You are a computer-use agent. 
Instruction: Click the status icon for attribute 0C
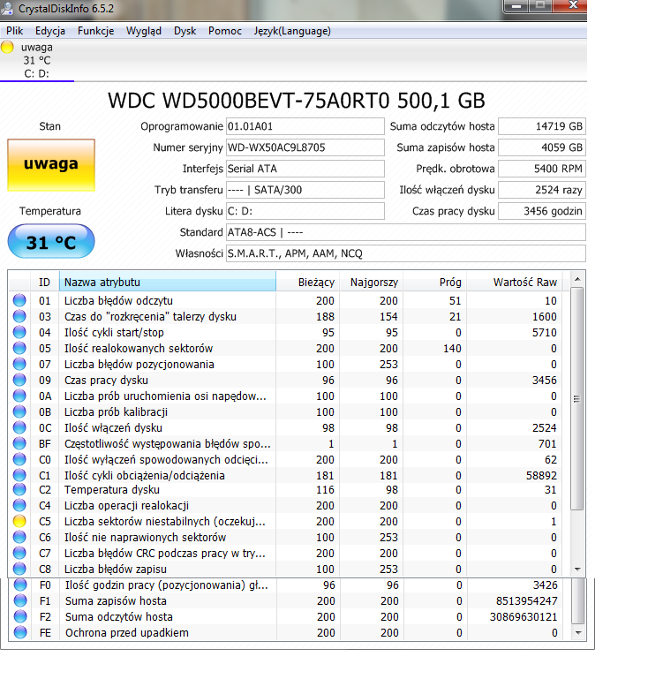(x=19, y=428)
